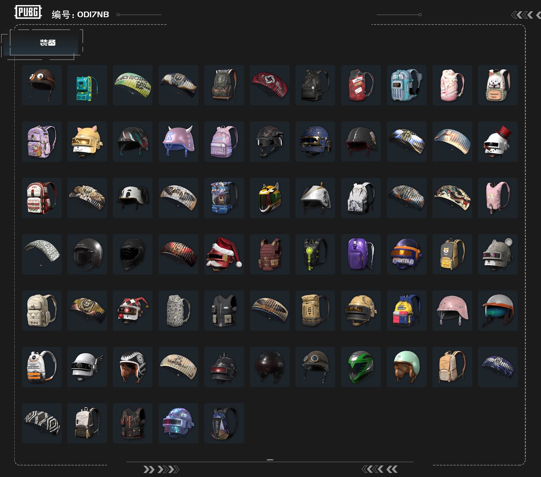The width and height of the screenshot is (541, 477).
Task: Click the tan backpack numbered 6
Action: 315,310
